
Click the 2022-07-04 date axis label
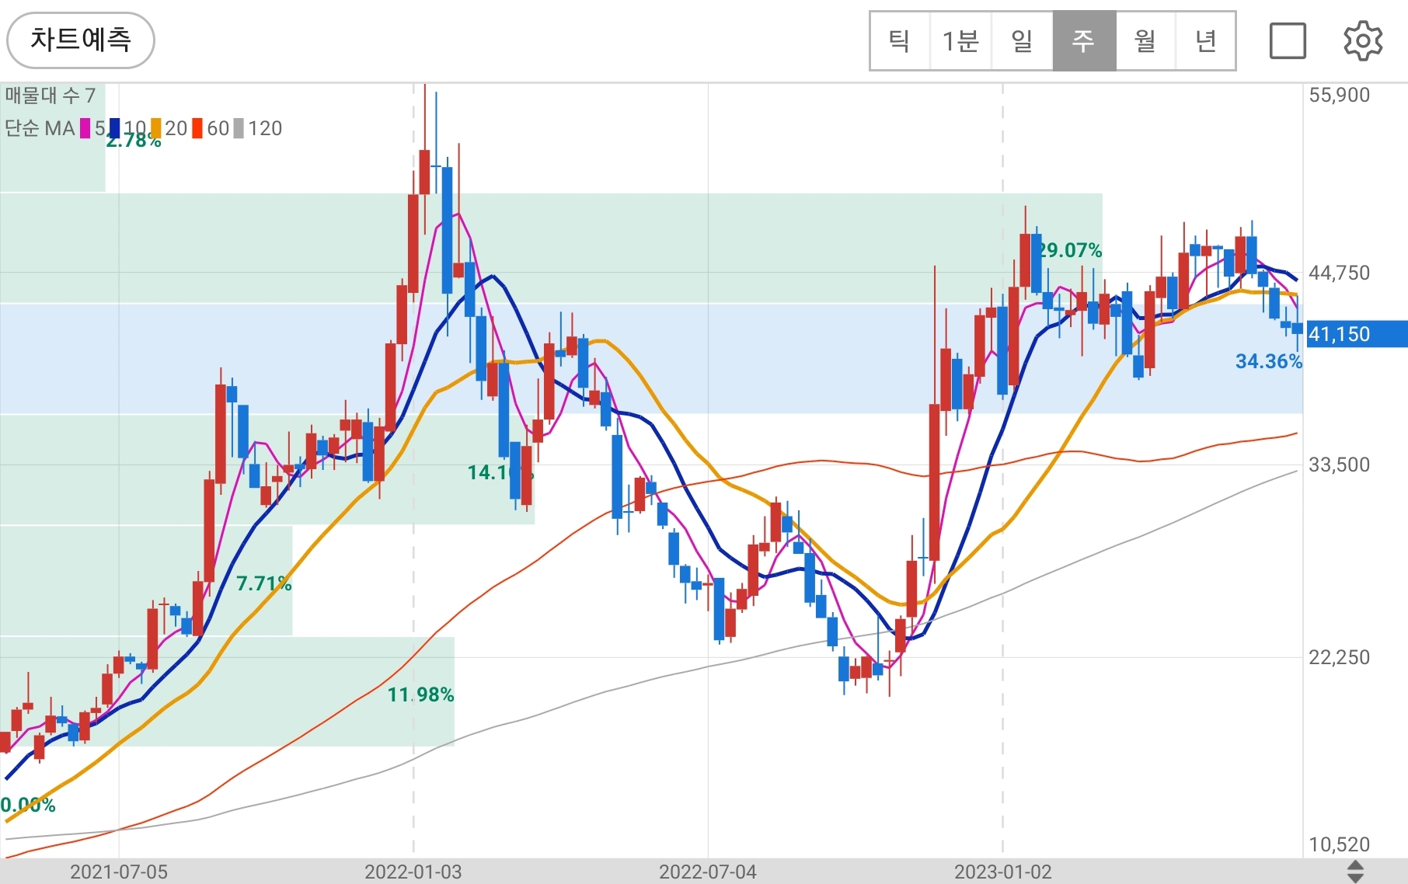[x=708, y=872]
